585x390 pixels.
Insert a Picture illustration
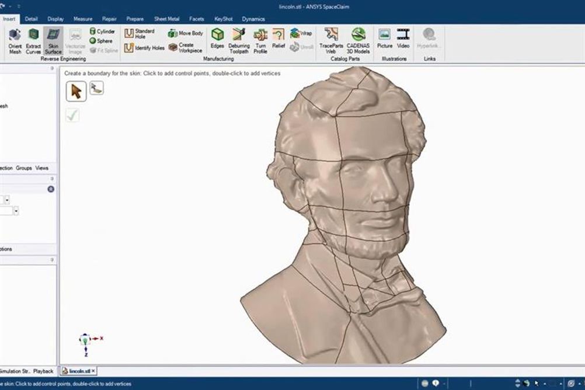tap(385, 39)
